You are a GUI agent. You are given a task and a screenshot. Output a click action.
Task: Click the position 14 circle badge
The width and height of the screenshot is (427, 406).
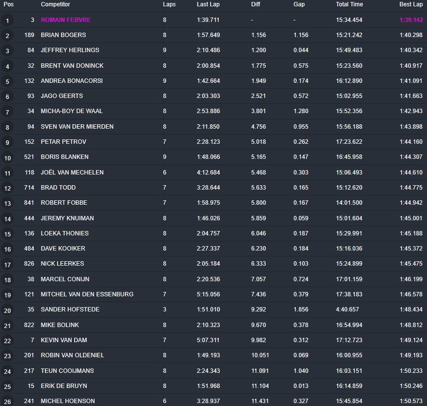coord(7,219)
